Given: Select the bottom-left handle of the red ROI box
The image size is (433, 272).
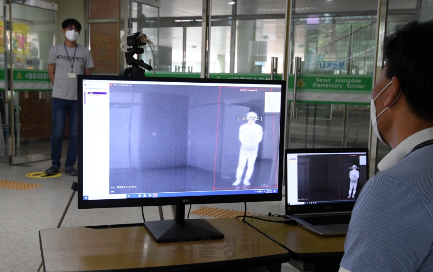Looking at the screenshot, I should [x=214, y=188].
